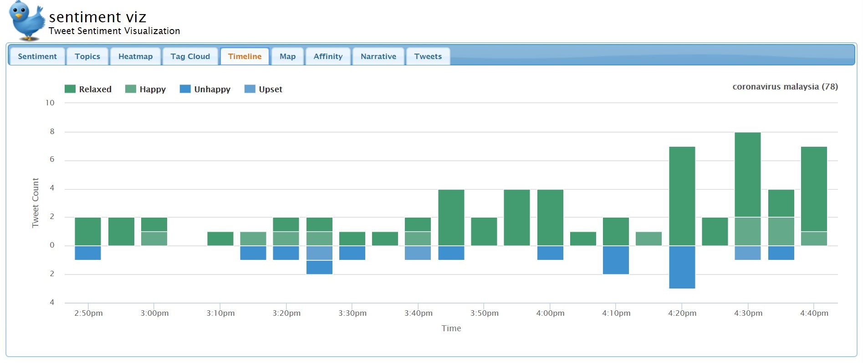Click the 'Tweet Count' axis title
This screenshot has height=363, width=863.
tap(36, 203)
